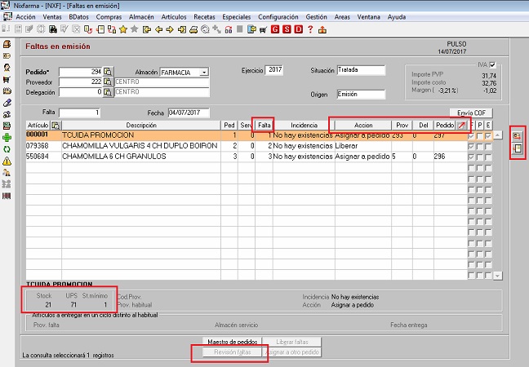This screenshot has width=529, height=367.
Task: Click the binoculars search toolbar icon
Action: point(53,29)
